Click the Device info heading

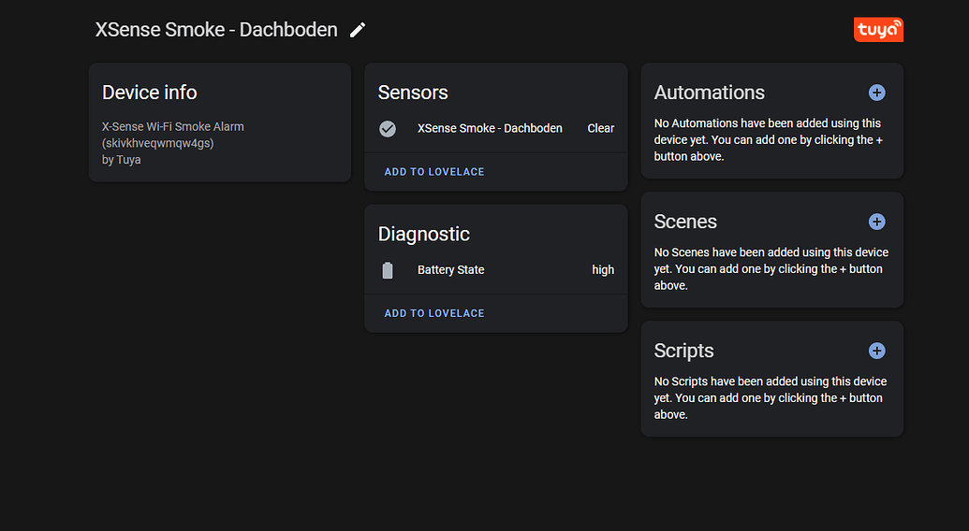pos(150,93)
